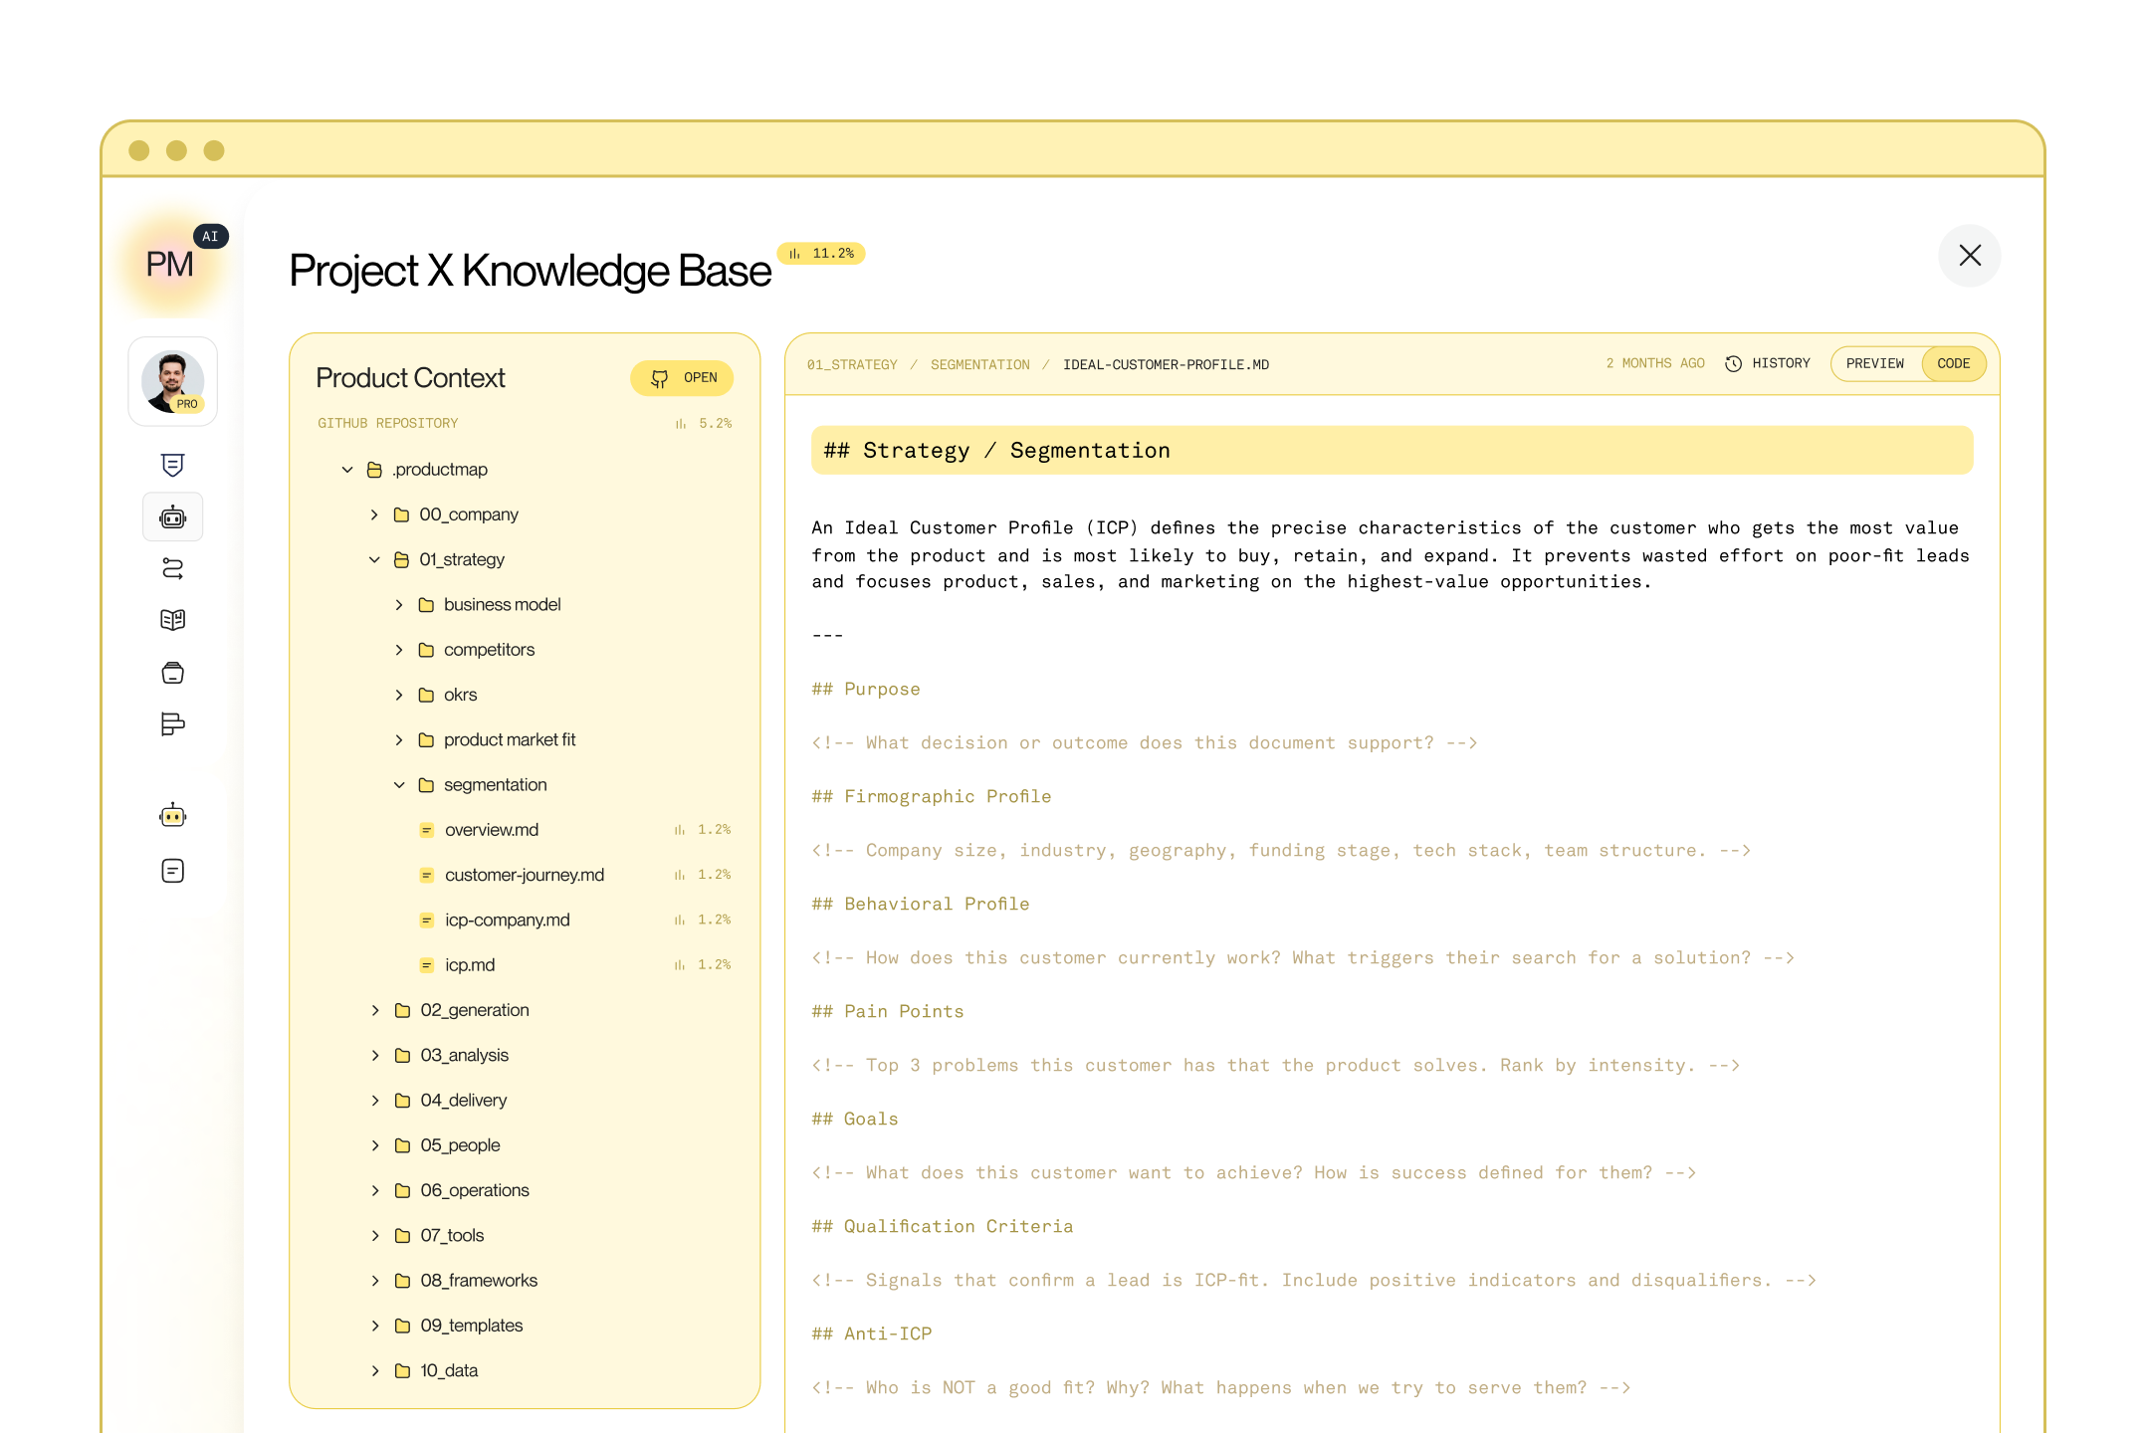
Task: Click the OPEN GitHub button
Action: (x=682, y=378)
